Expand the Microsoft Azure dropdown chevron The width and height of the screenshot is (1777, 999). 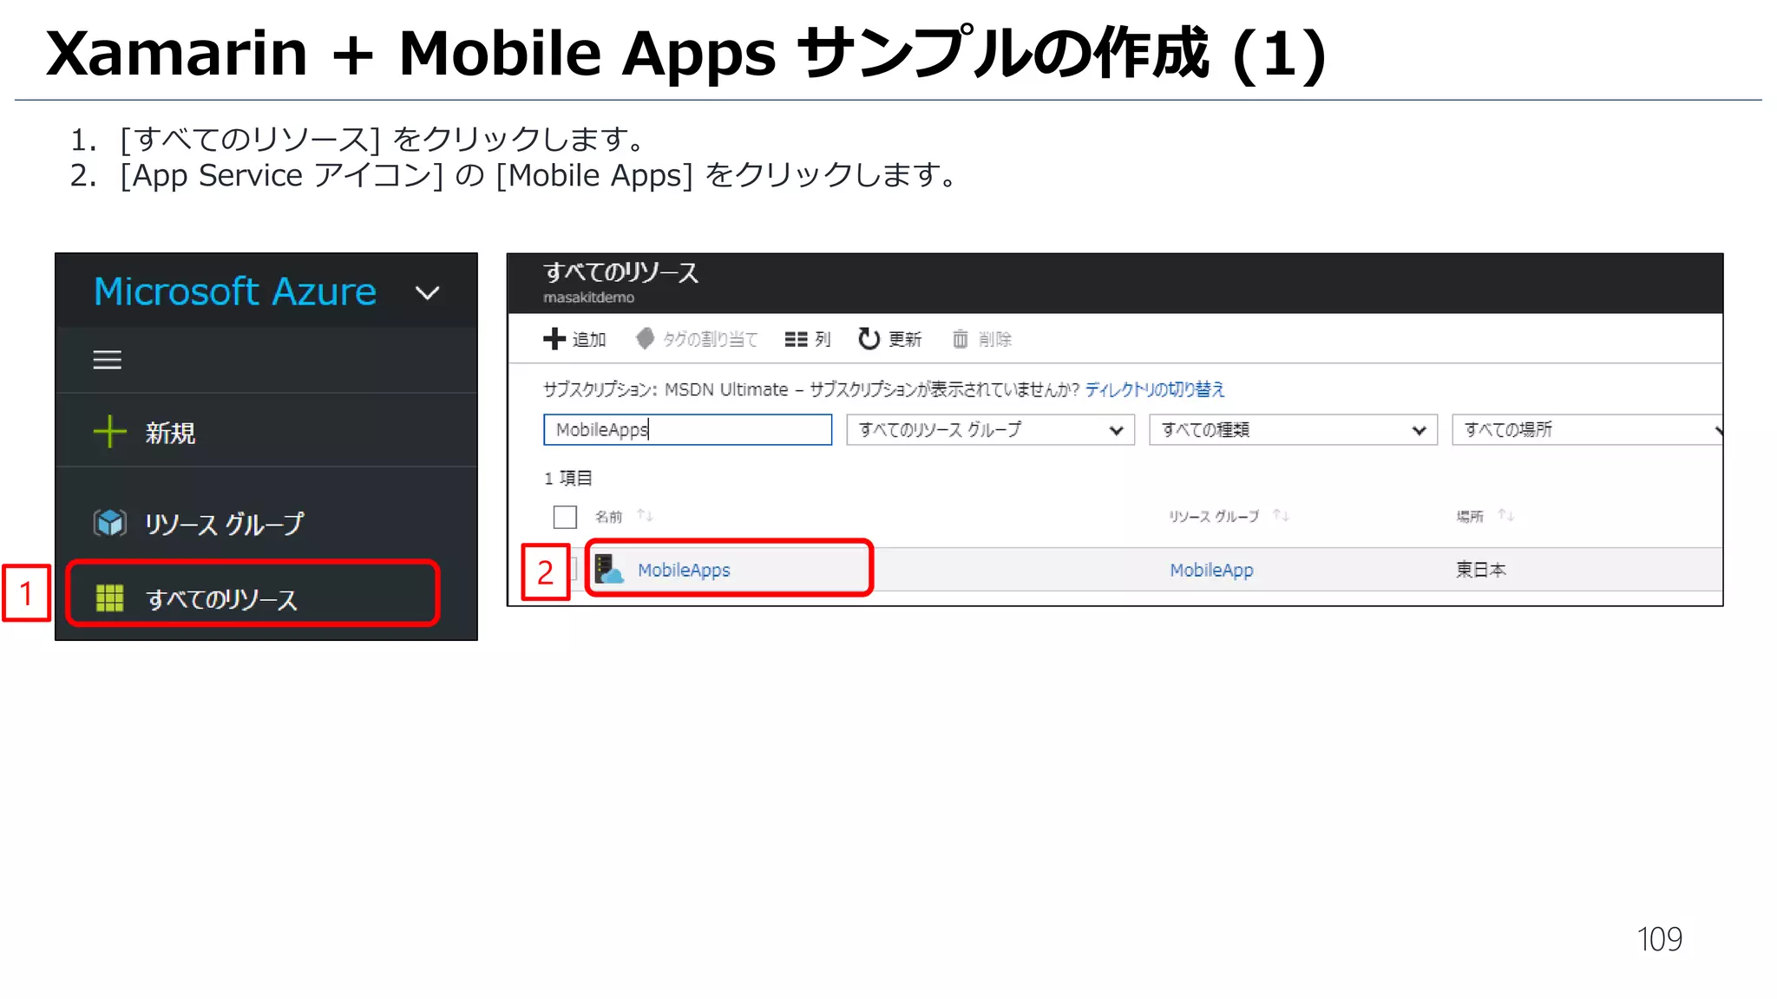tap(427, 293)
